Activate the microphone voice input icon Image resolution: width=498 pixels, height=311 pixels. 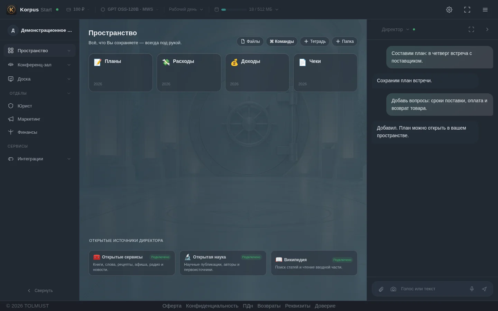[472, 289]
